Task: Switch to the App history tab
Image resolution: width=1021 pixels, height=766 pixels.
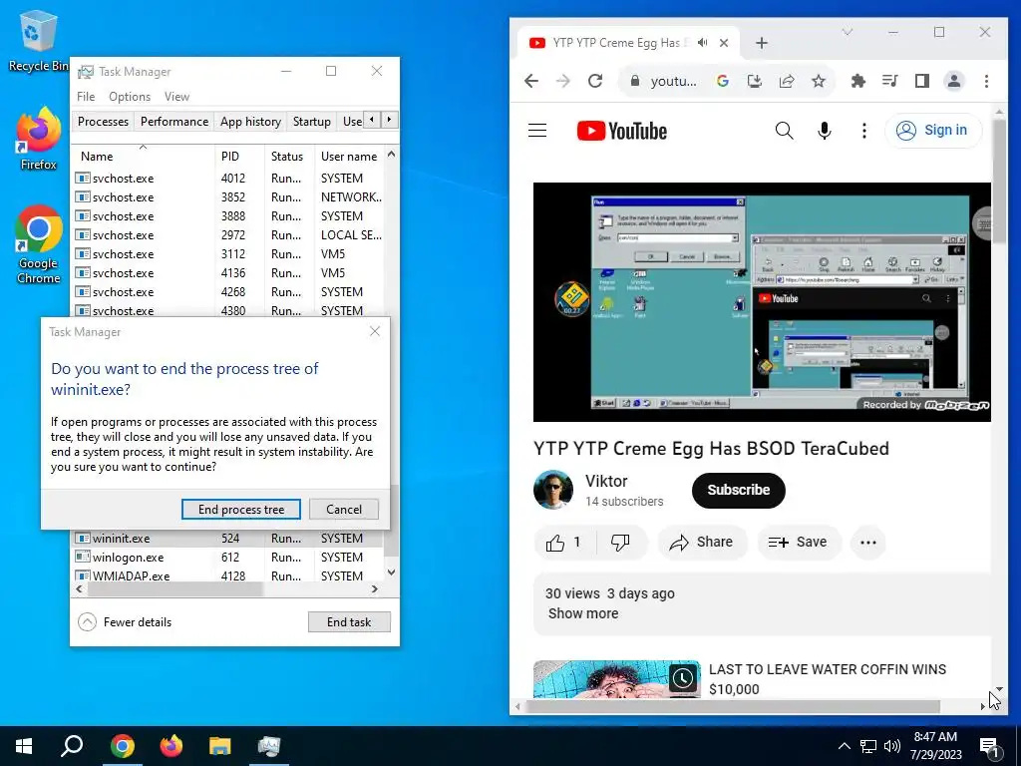Action: [x=250, y=121]
